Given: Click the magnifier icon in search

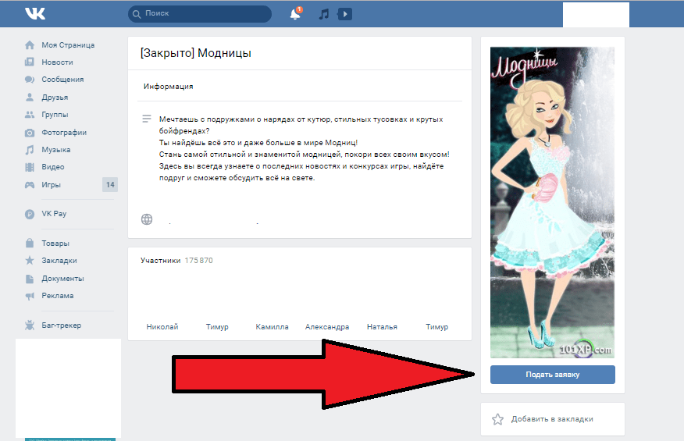Looking at the screenshot, I should pyautogui.click(x=137, y=14).
